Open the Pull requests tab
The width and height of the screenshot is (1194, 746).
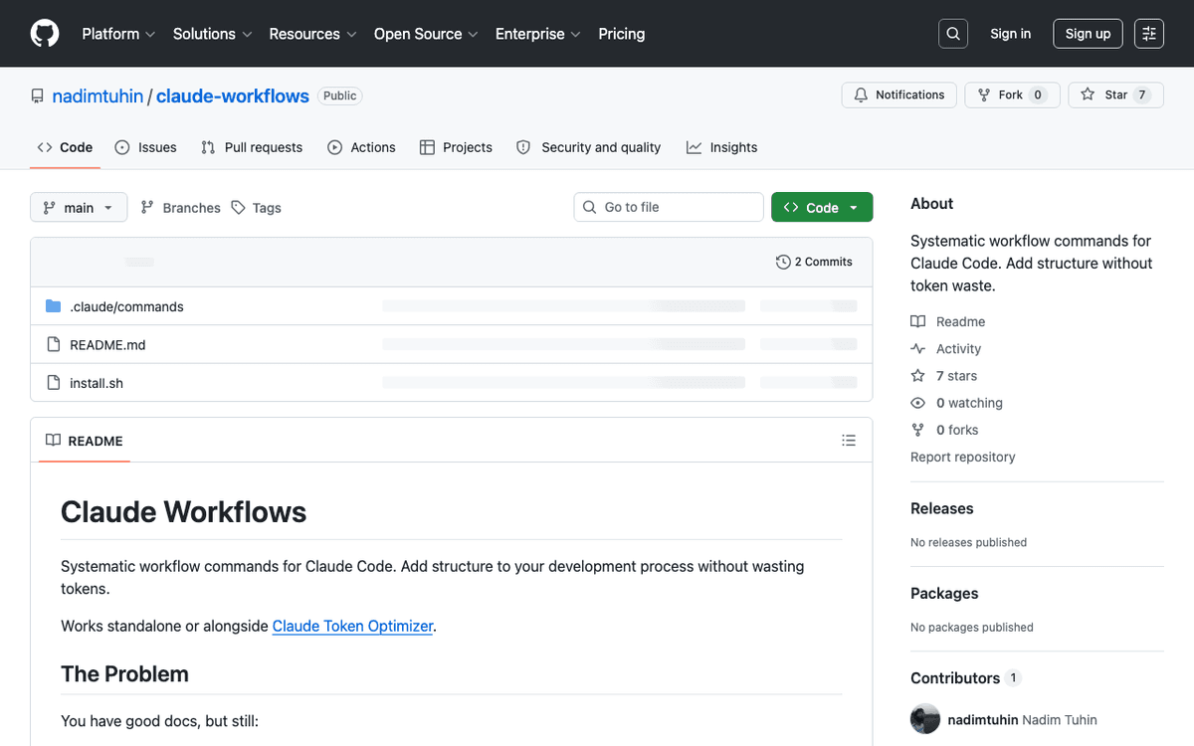pos(252,147)
